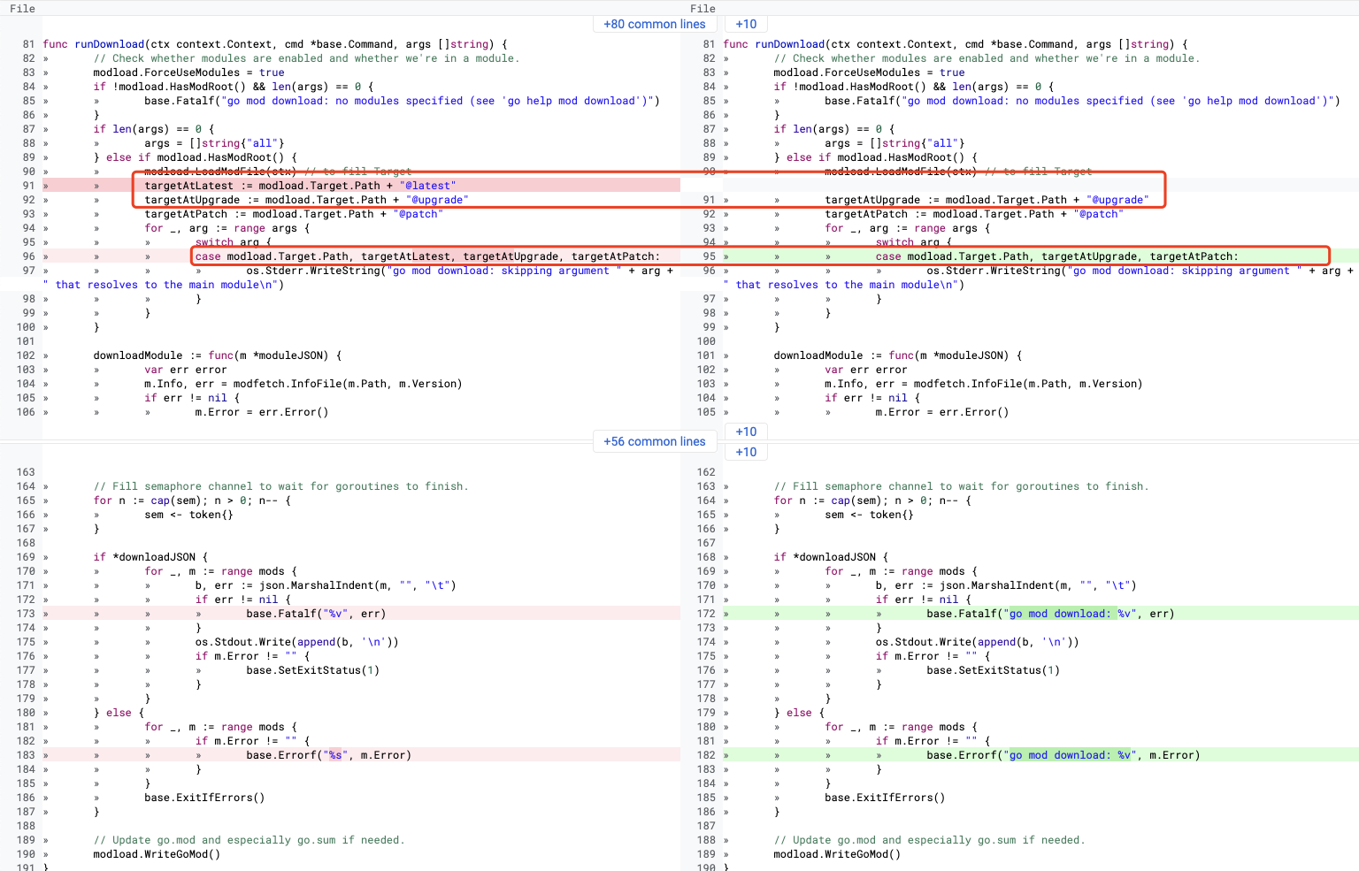
Task: Click added base.Fatalf("go mod download: %v", err) line
Action: pos(1050,614)
